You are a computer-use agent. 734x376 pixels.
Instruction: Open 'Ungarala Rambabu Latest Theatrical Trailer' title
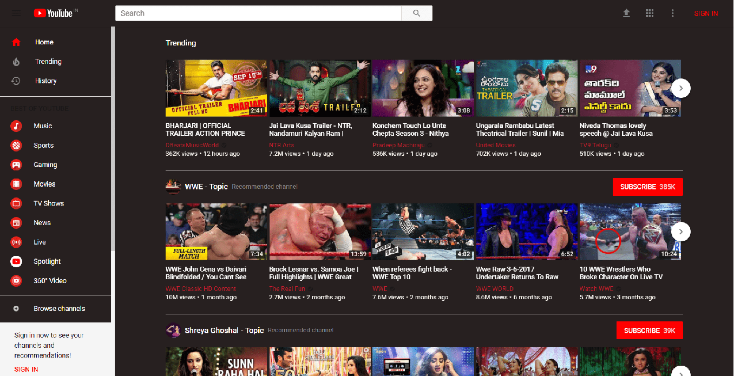520,129
